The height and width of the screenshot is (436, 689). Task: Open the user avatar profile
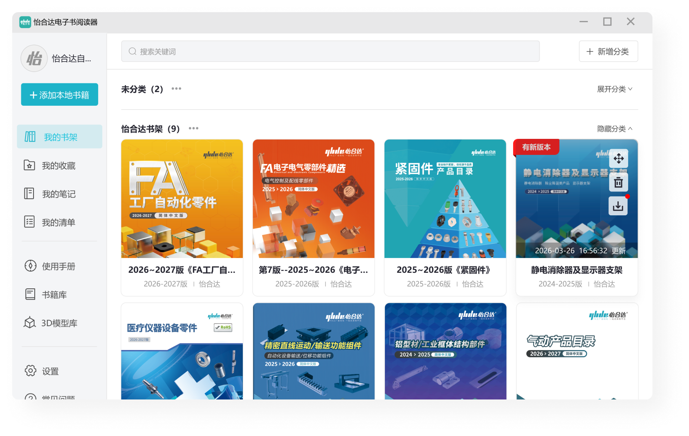coord(34,58)
